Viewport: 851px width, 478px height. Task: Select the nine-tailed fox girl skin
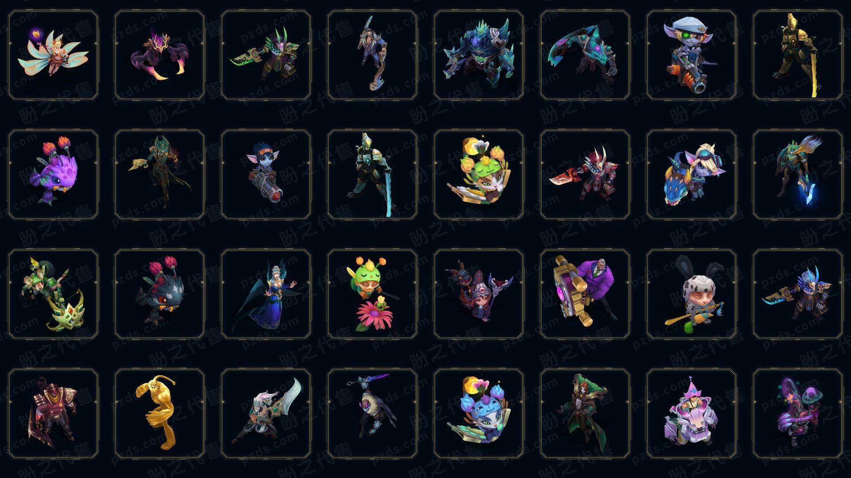point(53,55)
